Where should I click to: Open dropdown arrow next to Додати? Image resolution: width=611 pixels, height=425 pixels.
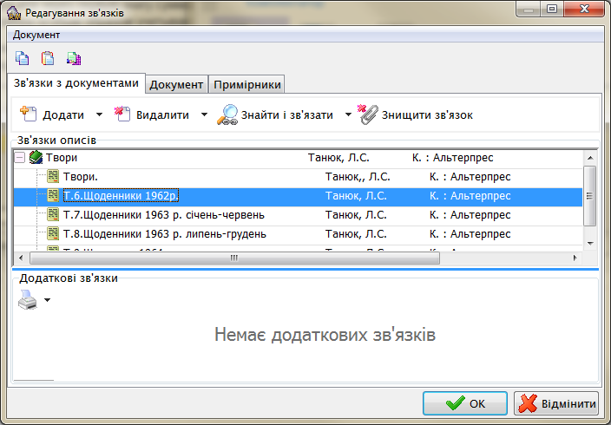(x=99, y=114)
